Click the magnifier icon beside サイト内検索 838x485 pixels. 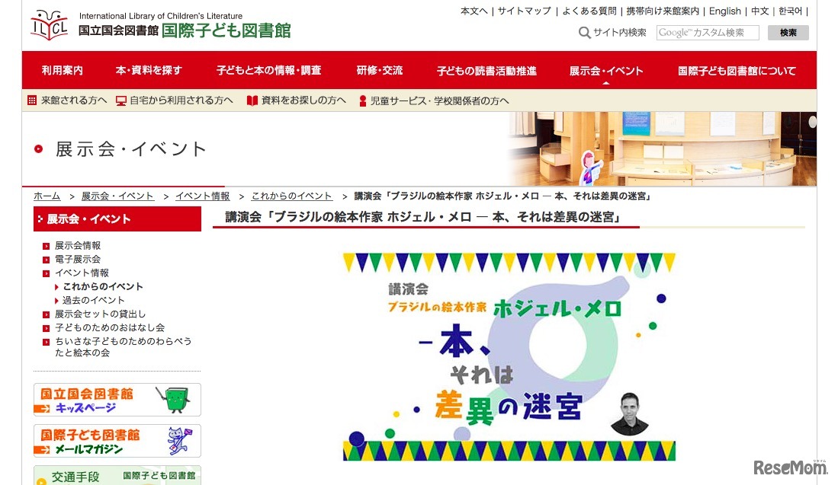(583, 33)
